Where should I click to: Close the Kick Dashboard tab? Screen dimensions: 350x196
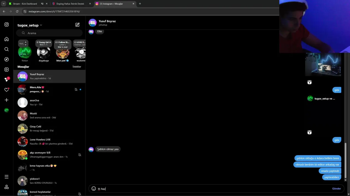click(x=46, y=4)
